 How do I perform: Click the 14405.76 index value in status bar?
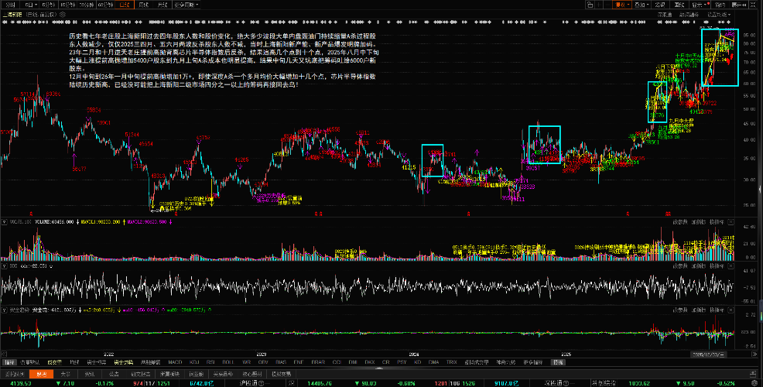point(320,384)
